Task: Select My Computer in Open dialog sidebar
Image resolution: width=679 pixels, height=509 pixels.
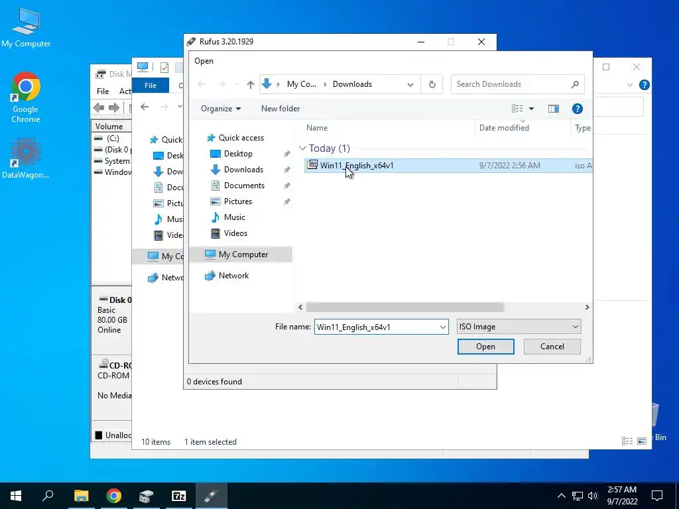Action: [x=243, y=254]
